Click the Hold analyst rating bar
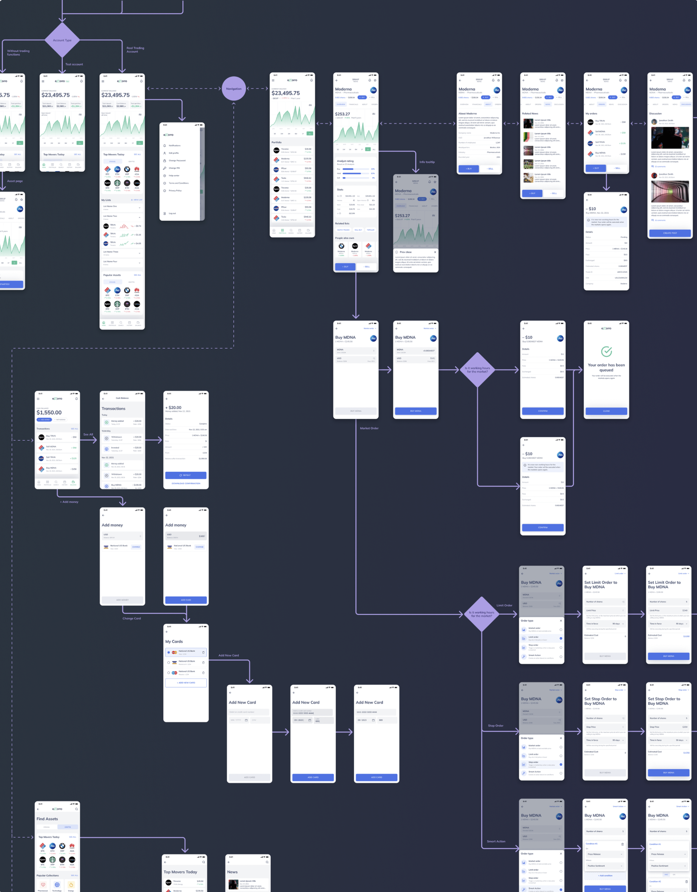Screen dimensions: 697x892 (x=352, y=173)
